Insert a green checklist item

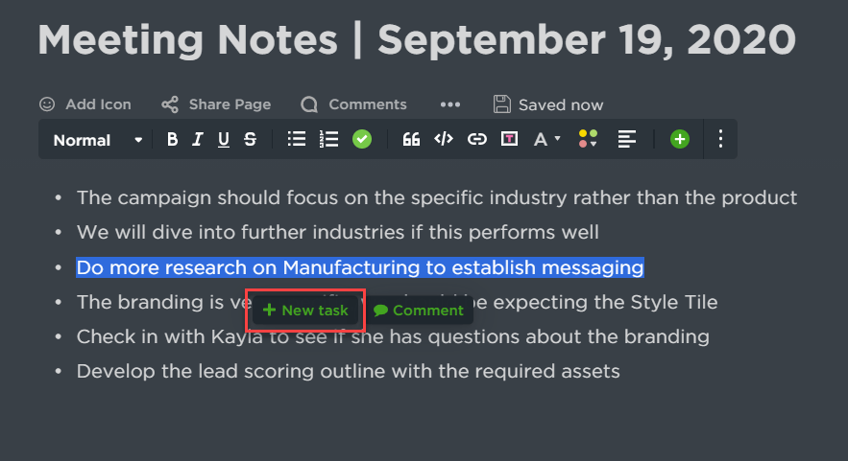click(362, 140)
